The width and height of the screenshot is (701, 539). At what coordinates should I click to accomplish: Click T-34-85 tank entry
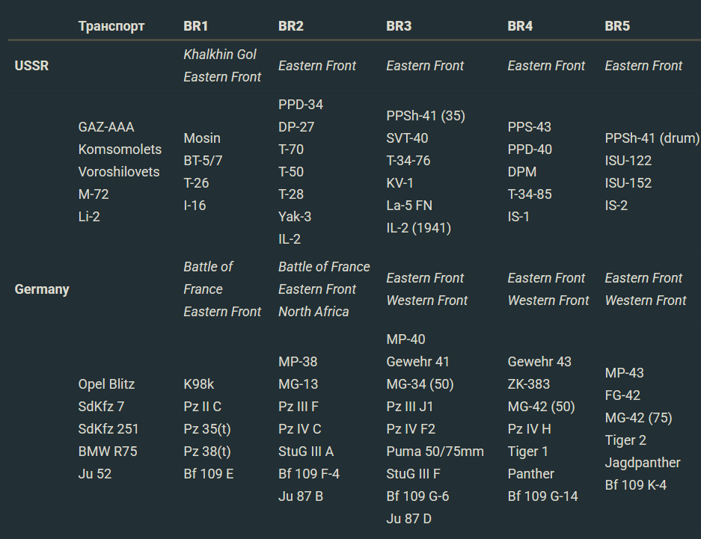pyautogui.click(x=529, y=194)
